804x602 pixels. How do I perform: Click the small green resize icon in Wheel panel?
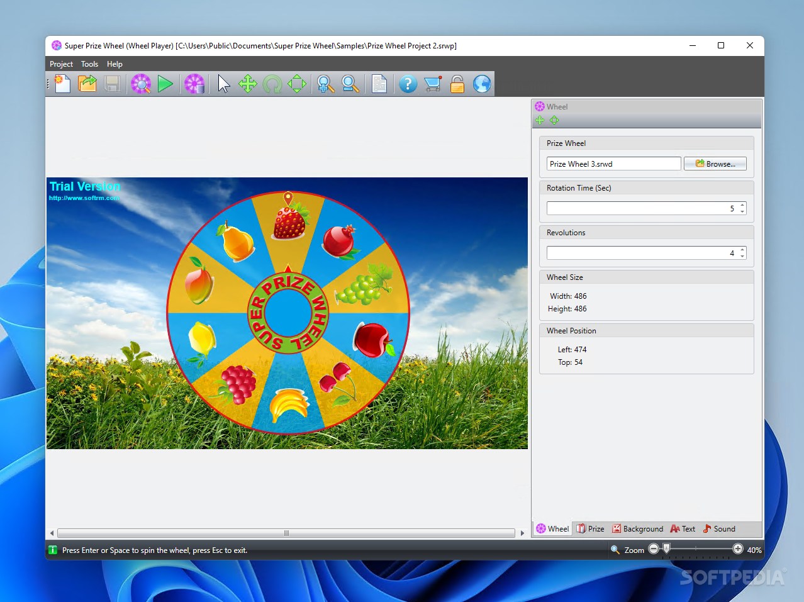(554, 120)
